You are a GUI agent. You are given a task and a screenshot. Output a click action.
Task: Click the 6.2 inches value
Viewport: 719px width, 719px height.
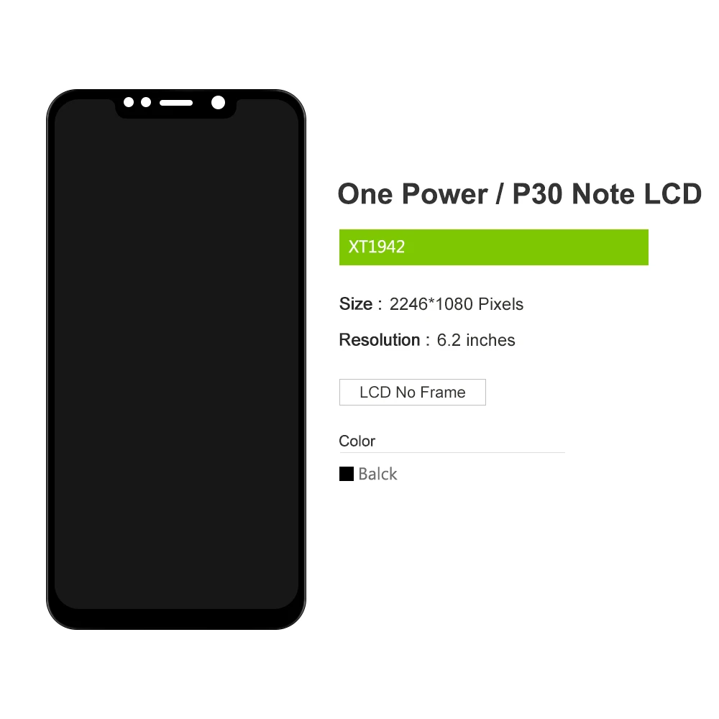click(476, 340)
